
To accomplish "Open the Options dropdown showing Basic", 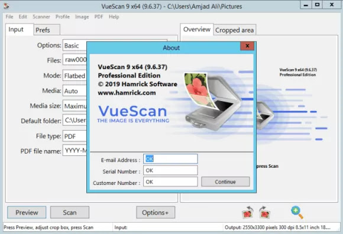I will click(75, 45).
